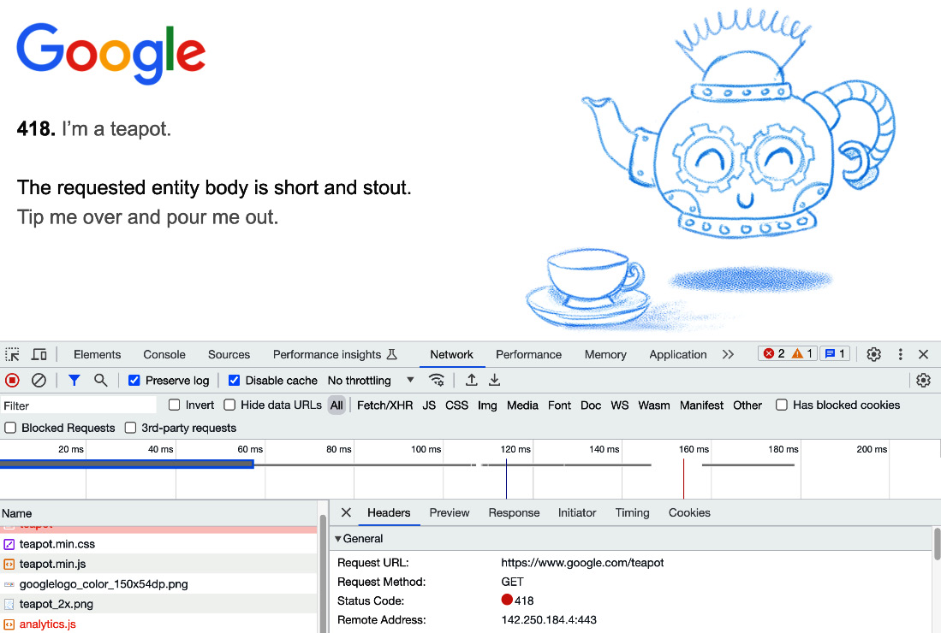This screenshot has width=941, height=633.
Task: Filter requests by Doc type
Action: point(591,405)
